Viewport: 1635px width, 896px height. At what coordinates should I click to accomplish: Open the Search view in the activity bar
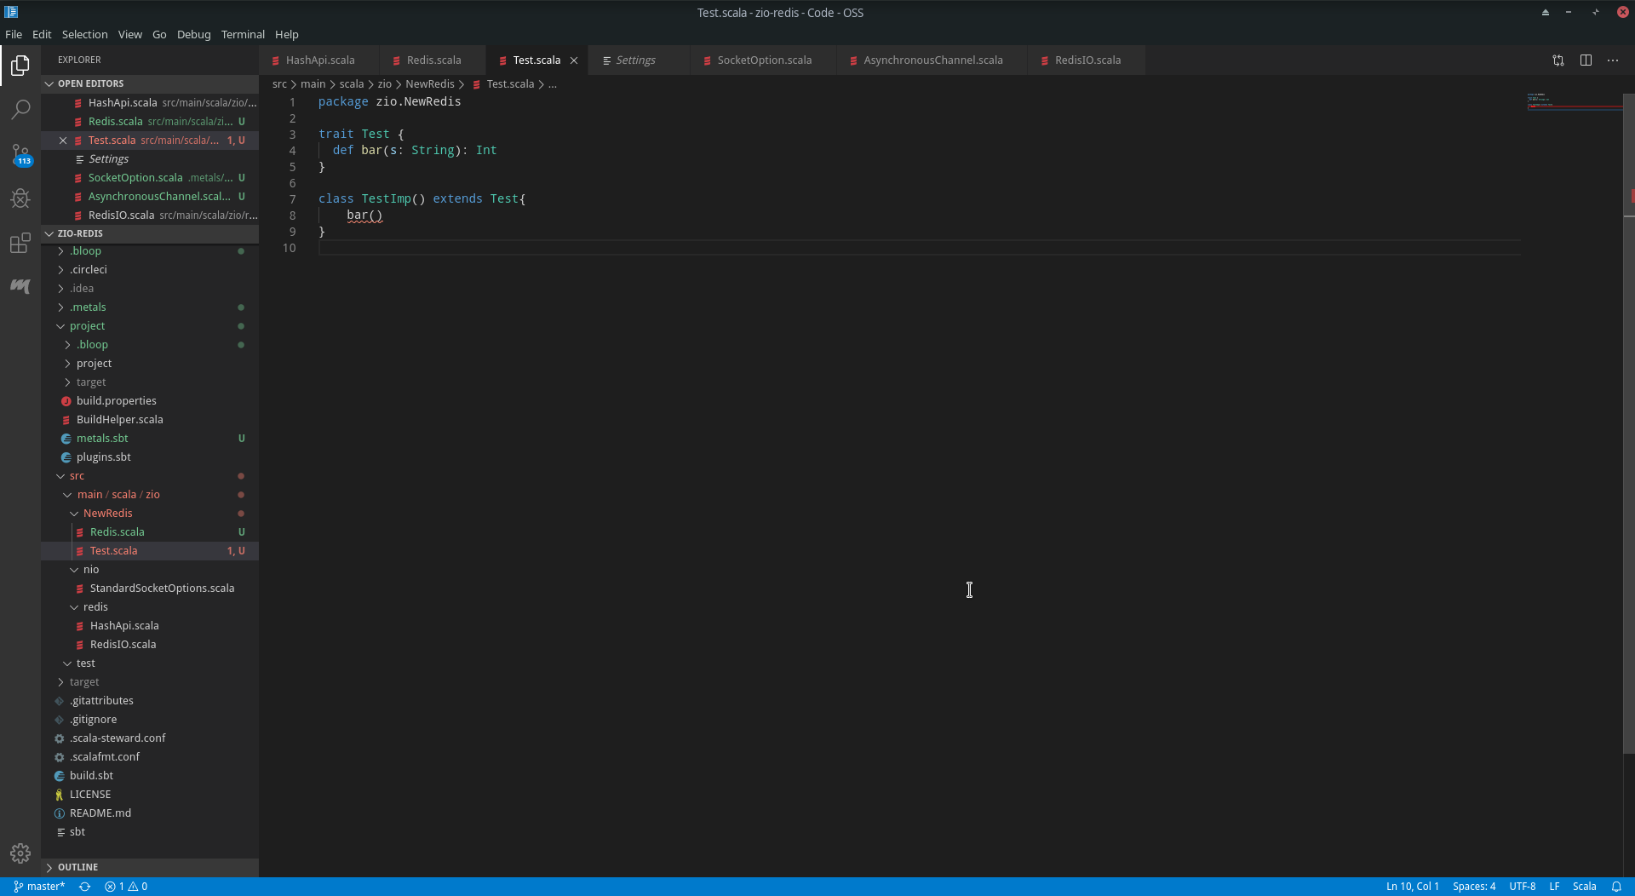coord(20,110)
